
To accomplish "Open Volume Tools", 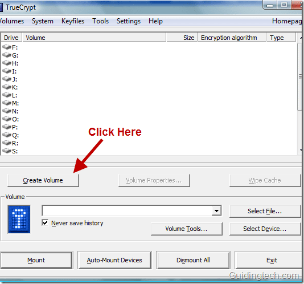I will 187,229.
